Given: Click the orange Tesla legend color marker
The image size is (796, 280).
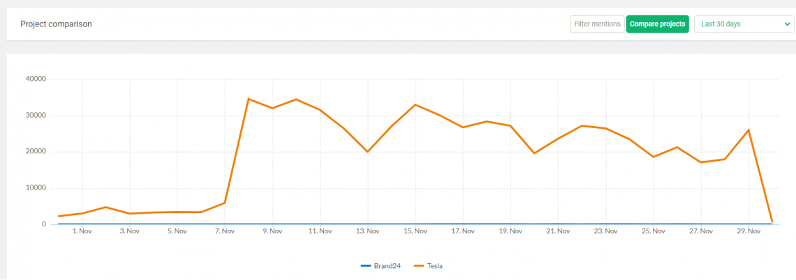Looking at the screenshot, I should point(419,266).
